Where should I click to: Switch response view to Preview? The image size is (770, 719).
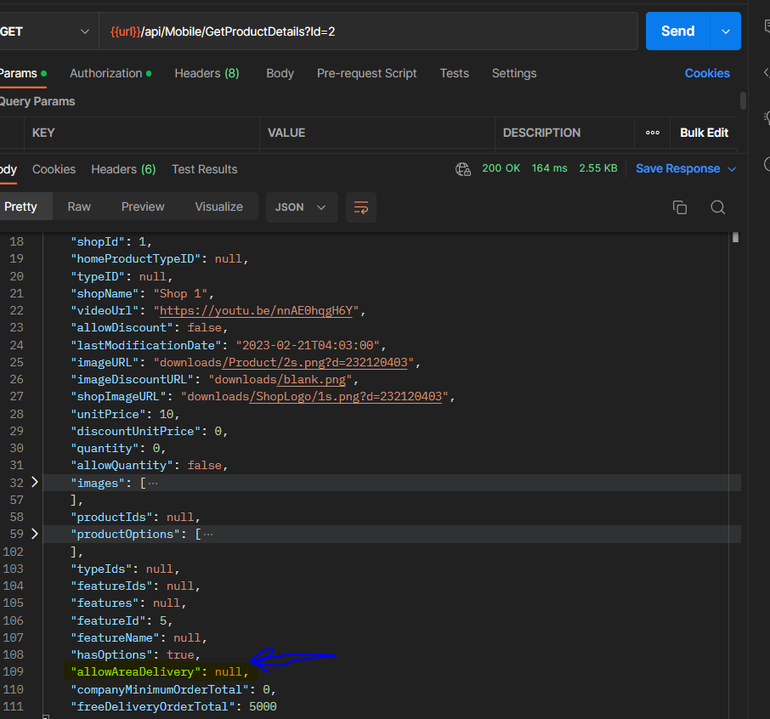coord(143,207)
